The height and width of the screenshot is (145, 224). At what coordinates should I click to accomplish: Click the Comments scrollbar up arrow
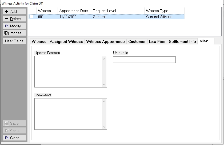point(104,101)
